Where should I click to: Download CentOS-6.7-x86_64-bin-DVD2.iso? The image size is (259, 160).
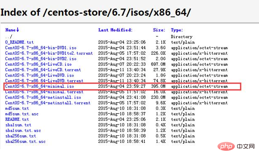pyautogui.click(x=41, y=59)
